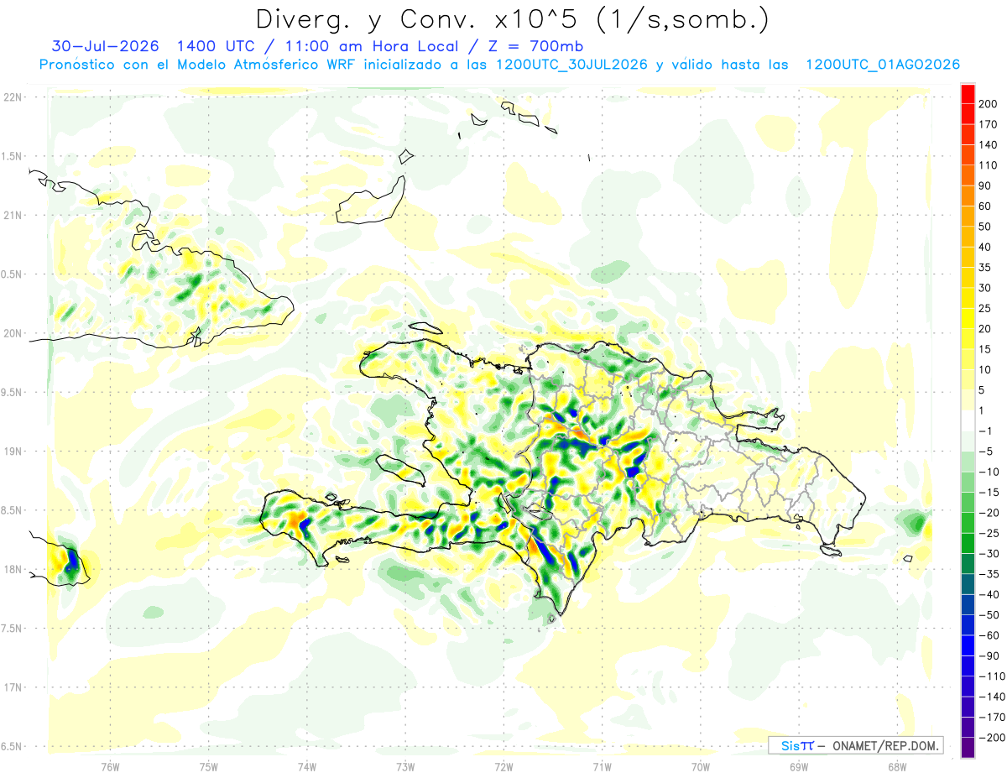The width and height of the screenshot is (1007, 778).
Task: Click the title 'Diverg. y Conv. x10^5 (1/s,somb.)'
Action: (x=511, y=19)
